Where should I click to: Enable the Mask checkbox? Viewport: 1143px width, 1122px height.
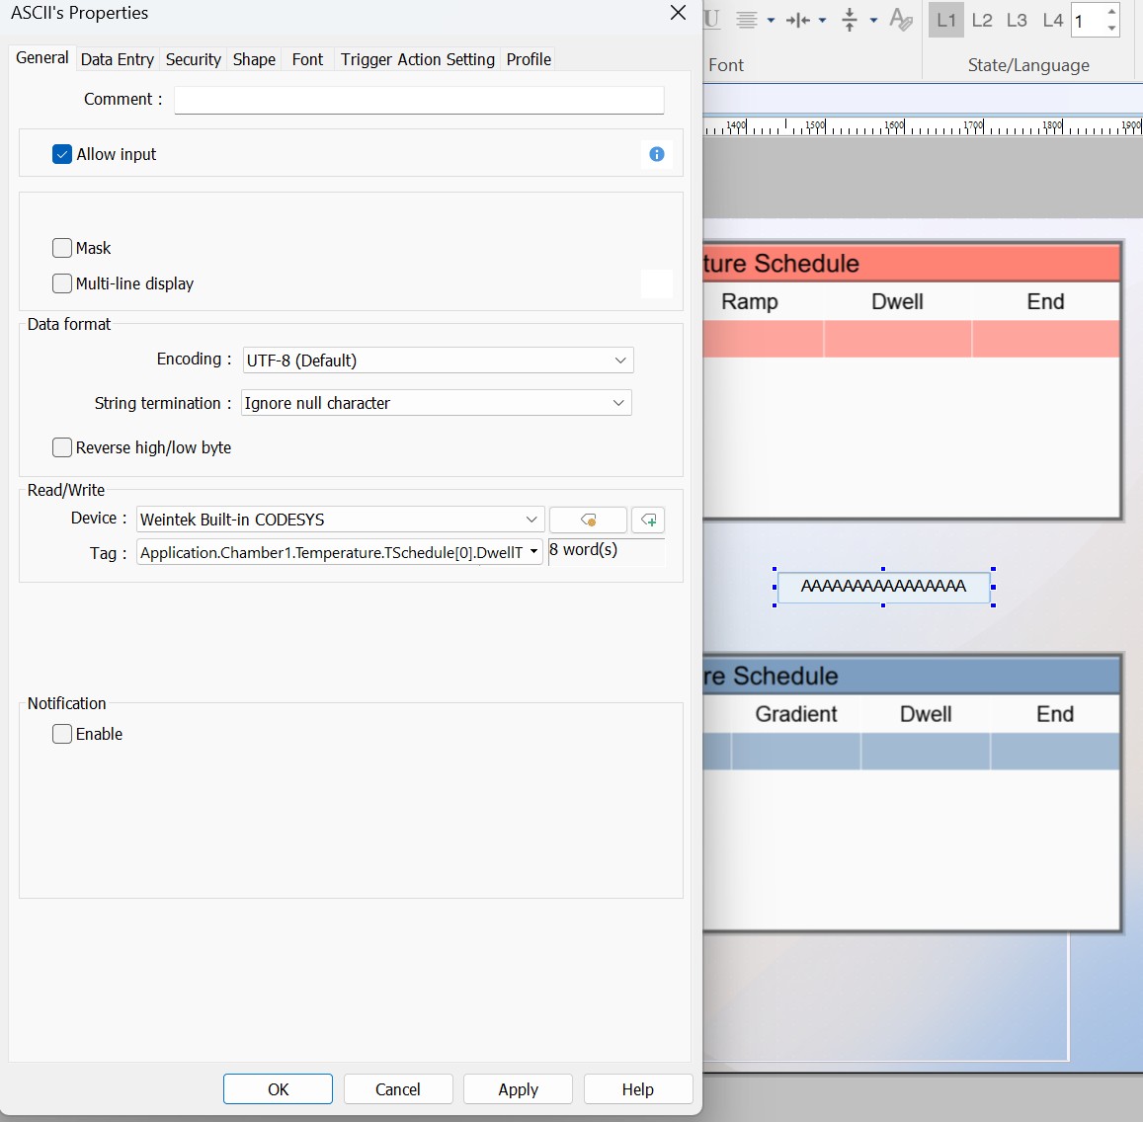click(x=62, y=248)
